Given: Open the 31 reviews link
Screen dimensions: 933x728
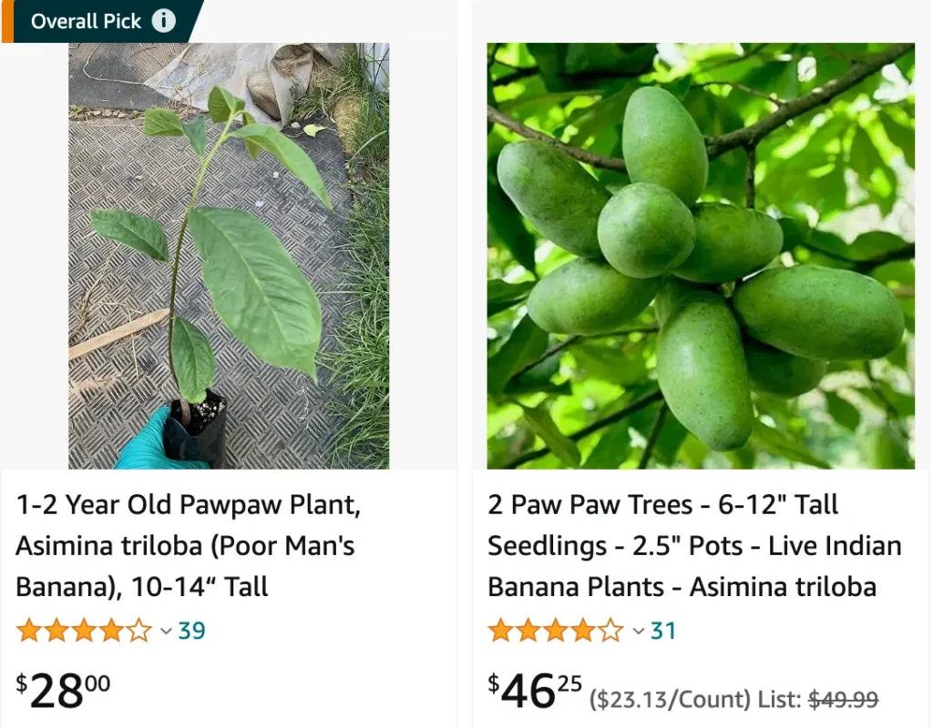Looking at the screenshot, I should (663, 631).
